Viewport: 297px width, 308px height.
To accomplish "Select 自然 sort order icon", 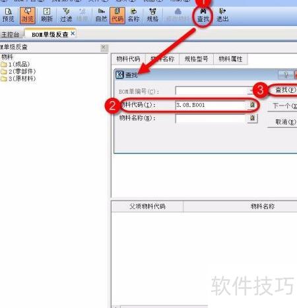I will coord(101,15).
